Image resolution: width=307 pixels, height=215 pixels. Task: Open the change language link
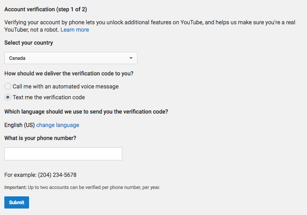[58, 125]
